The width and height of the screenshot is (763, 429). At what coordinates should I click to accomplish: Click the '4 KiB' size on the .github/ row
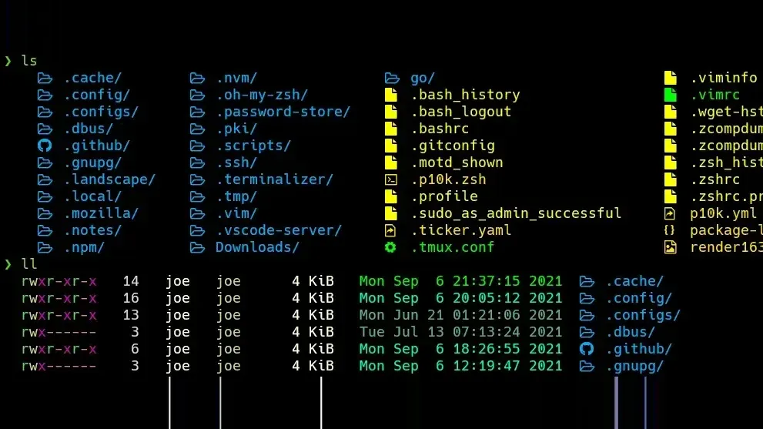(x=313, y=349)
